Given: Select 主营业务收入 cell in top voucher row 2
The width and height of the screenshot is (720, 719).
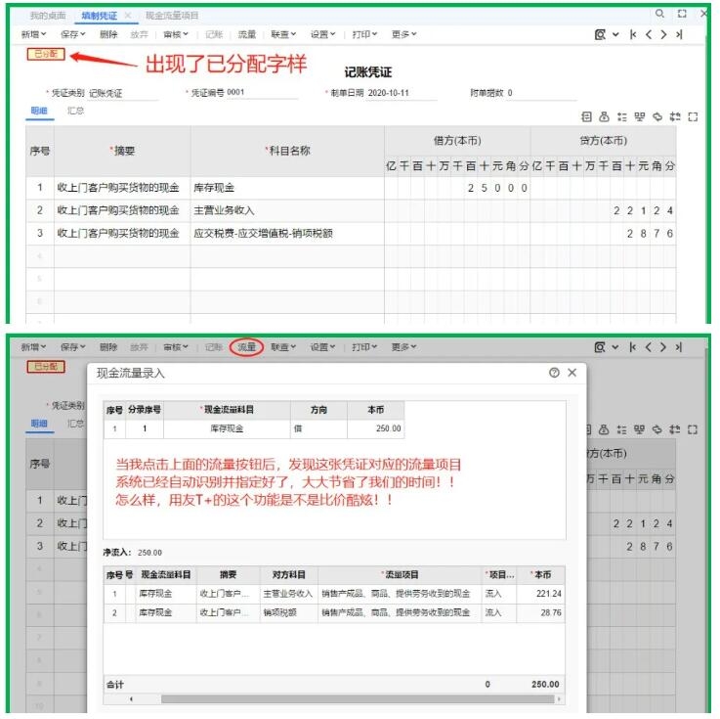Looking at the screenshot, I should 287,211.
